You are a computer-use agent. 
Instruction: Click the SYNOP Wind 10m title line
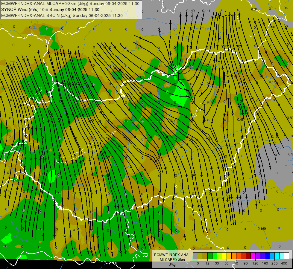point(50,10)
